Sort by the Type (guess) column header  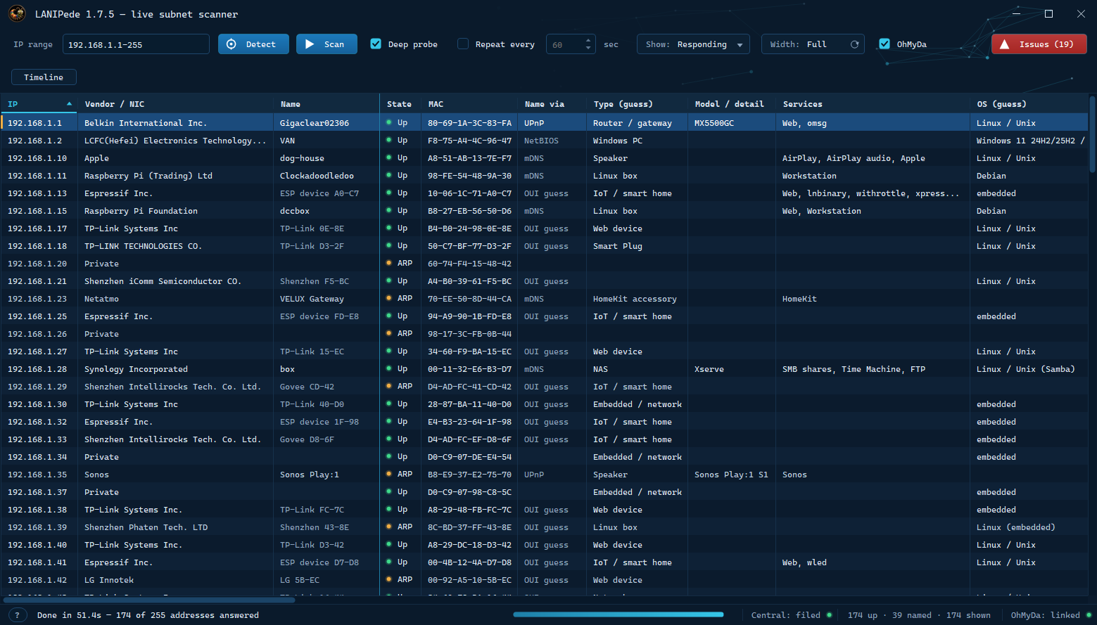pos(637,104)
